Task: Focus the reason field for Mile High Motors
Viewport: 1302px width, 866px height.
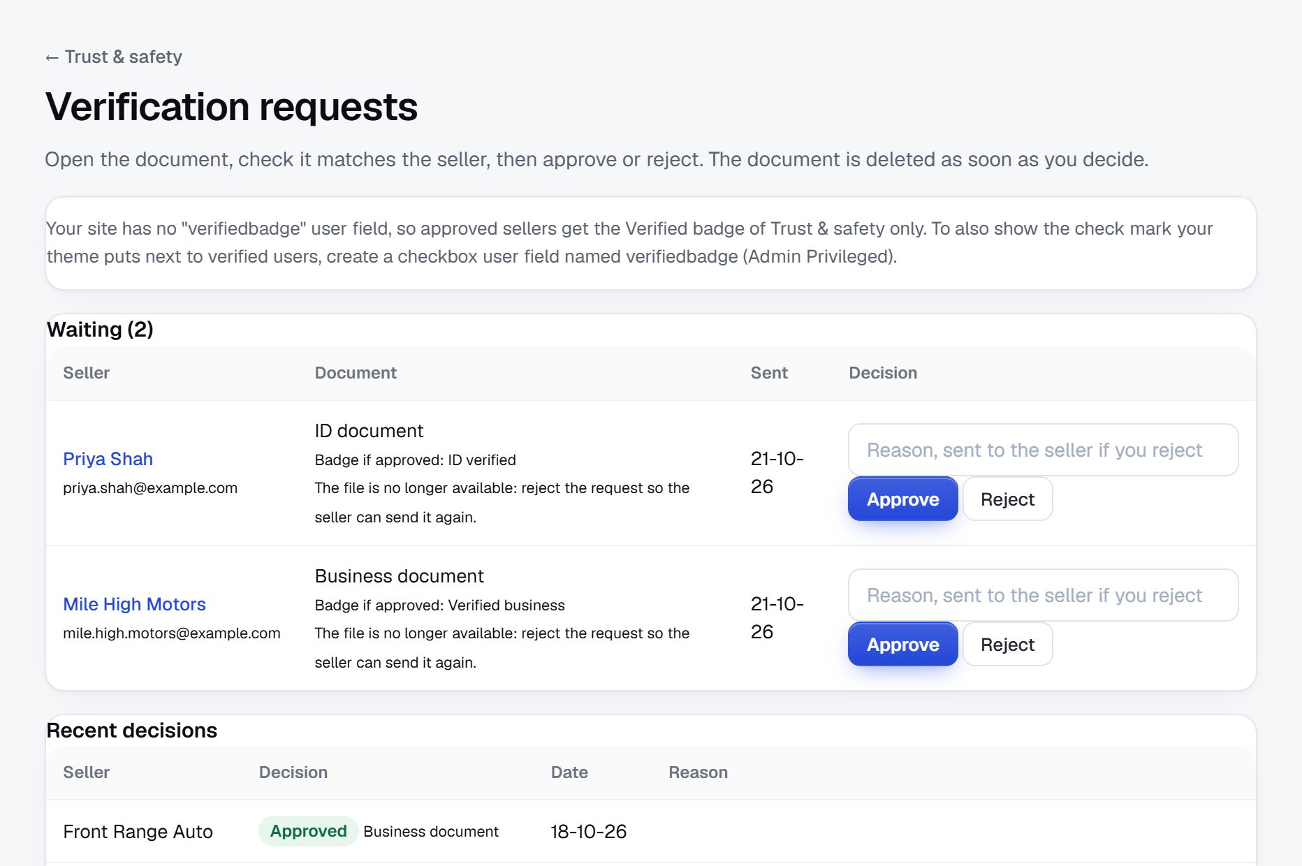Action: [x=1043, y=595]
